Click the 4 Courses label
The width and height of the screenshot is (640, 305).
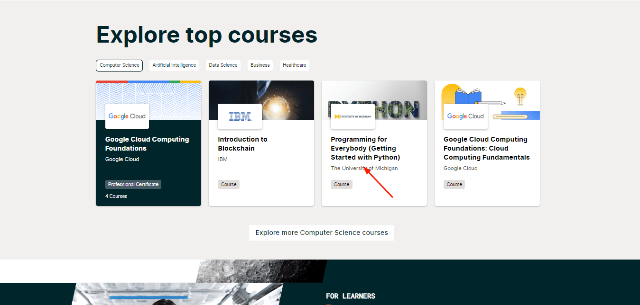point(116,196)
